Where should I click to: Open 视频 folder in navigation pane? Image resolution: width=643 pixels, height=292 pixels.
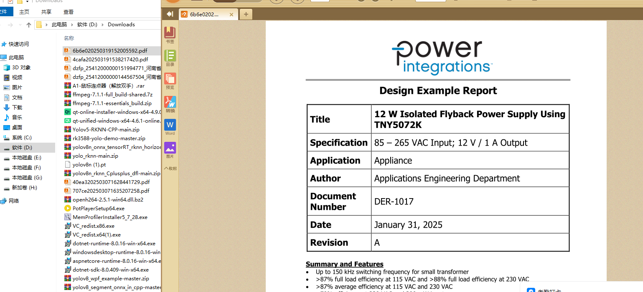tap(17, 78)
